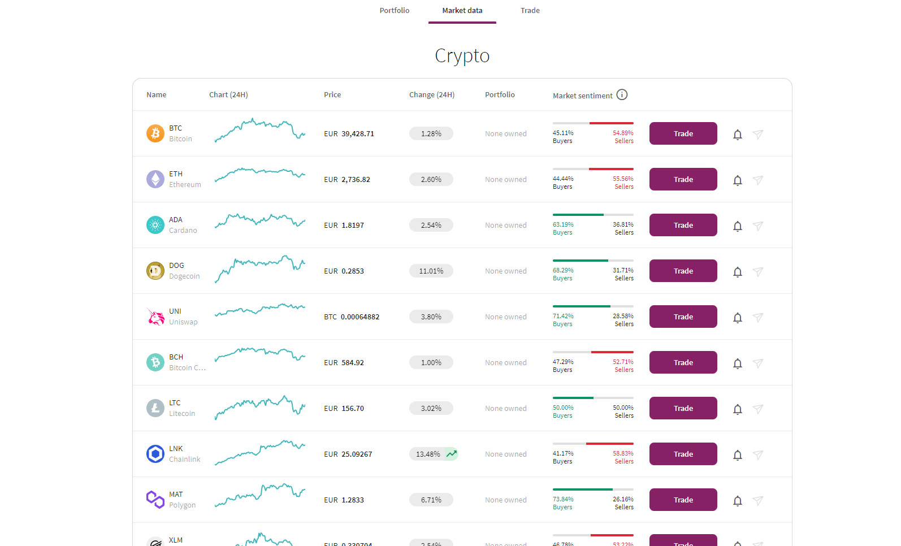The height and width of the screenshot is (546, 901).
Task: Set an alert bell for Dogecoin
Action: click(x=738, y=272)
